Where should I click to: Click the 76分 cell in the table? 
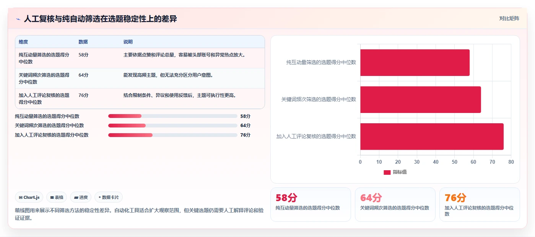click(x=83, y=95)
